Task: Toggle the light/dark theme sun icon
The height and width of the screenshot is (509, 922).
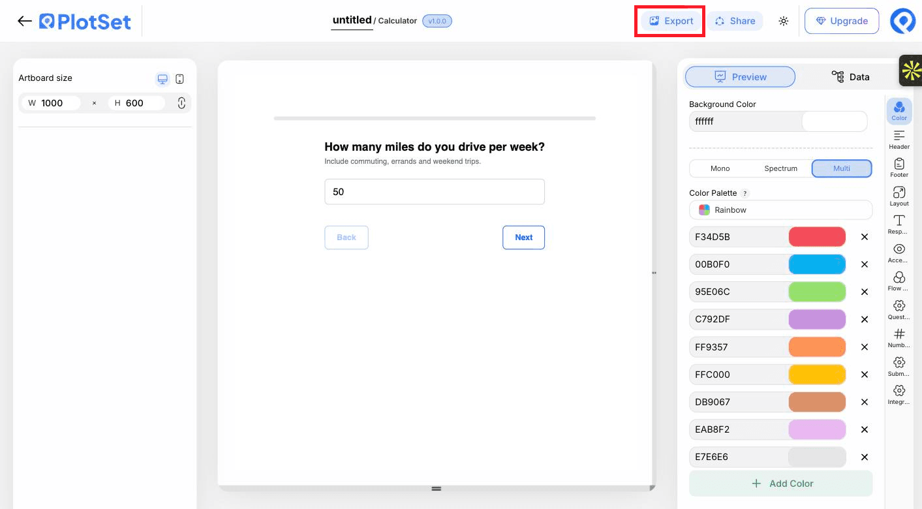Action: [784, 21]
